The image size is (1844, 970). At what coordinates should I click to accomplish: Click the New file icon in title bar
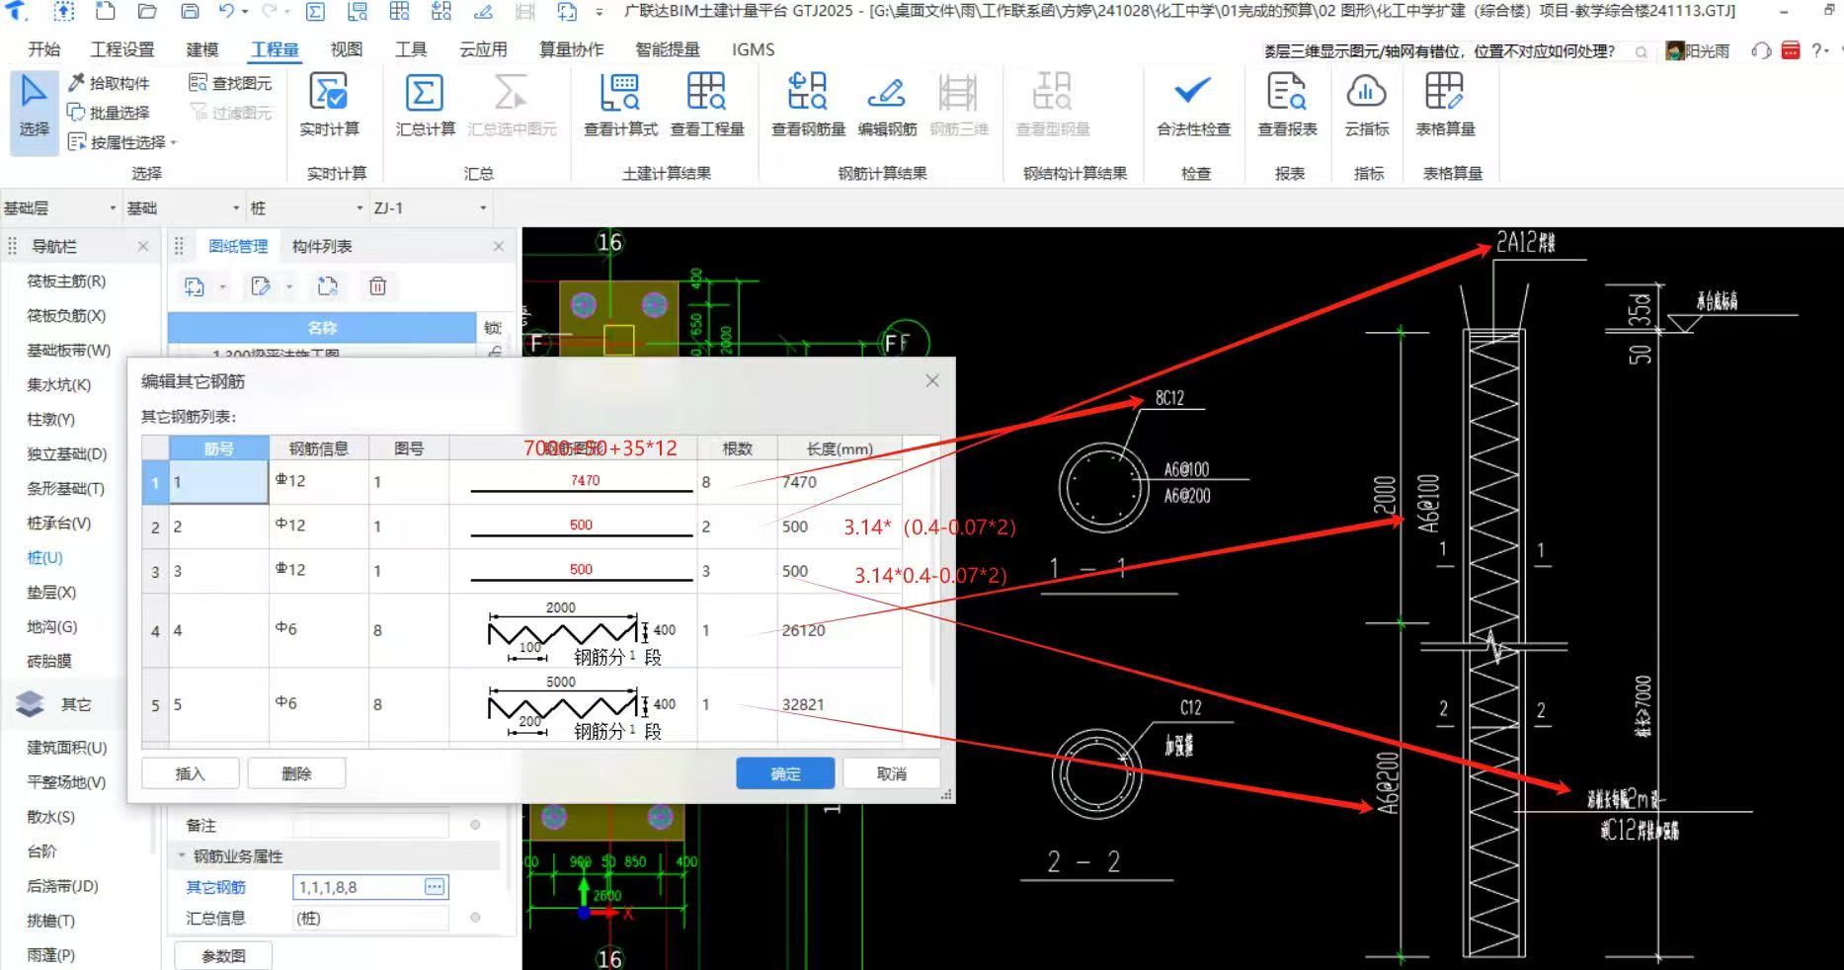click(x=105, y=12)
